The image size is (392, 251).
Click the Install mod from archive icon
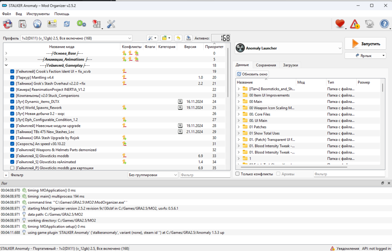pos(7,24)
